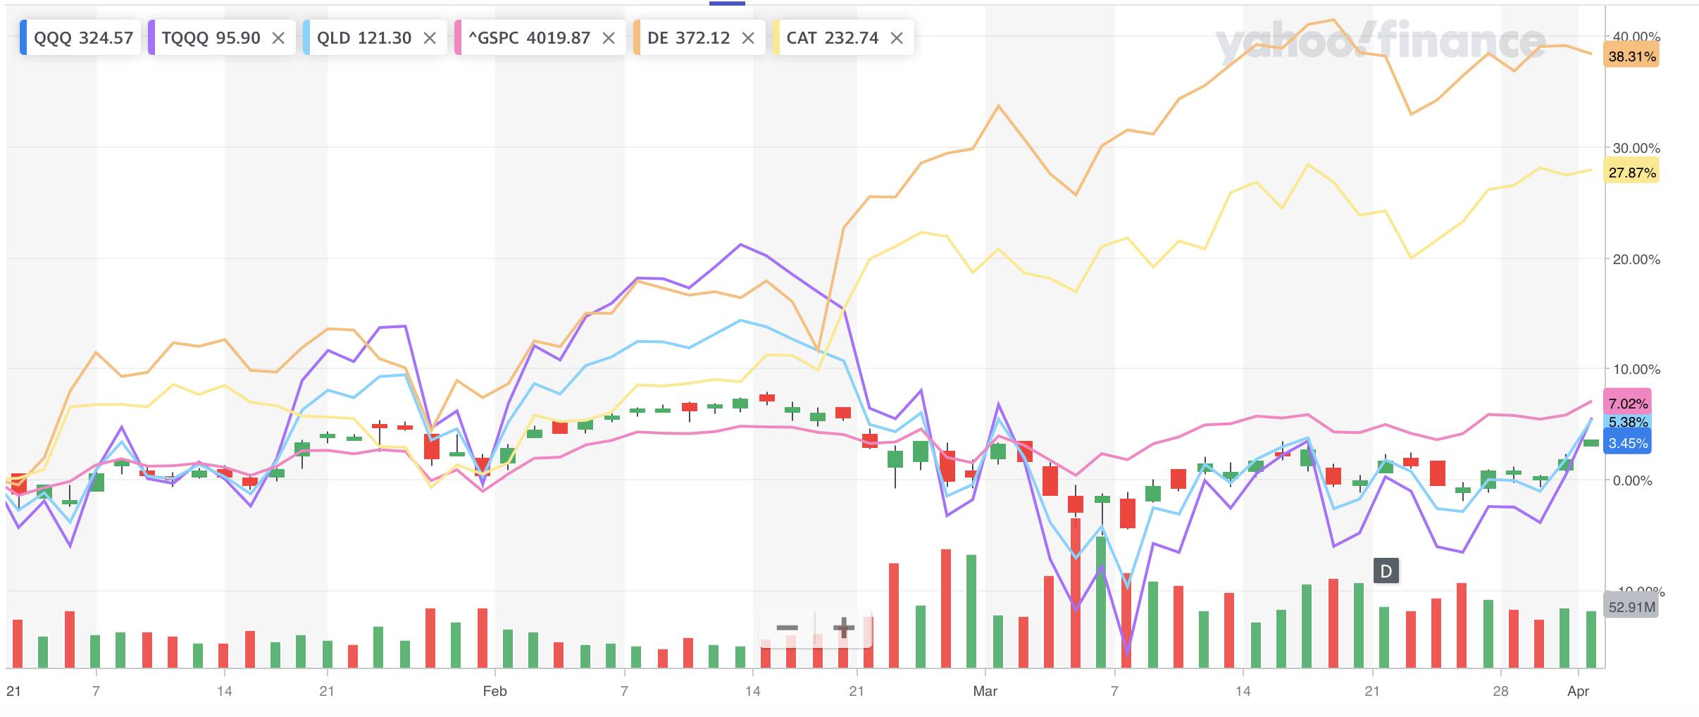Zoom in the chart with plus button

(843, 628)
